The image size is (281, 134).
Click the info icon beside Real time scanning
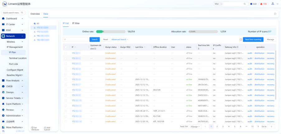click(241, 39)
